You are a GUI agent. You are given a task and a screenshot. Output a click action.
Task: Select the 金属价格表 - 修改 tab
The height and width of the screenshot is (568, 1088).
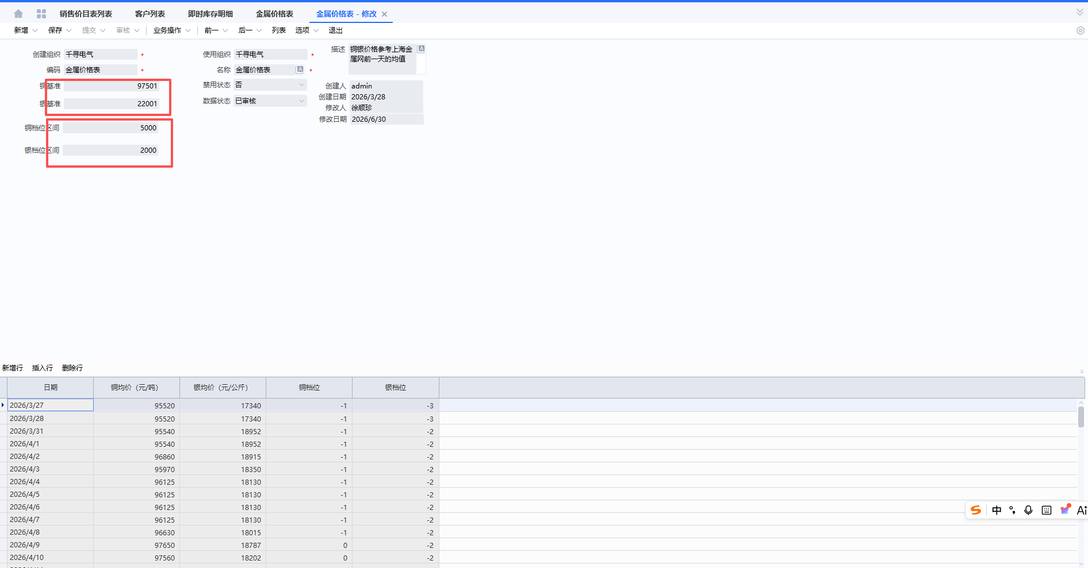point(346,14)
